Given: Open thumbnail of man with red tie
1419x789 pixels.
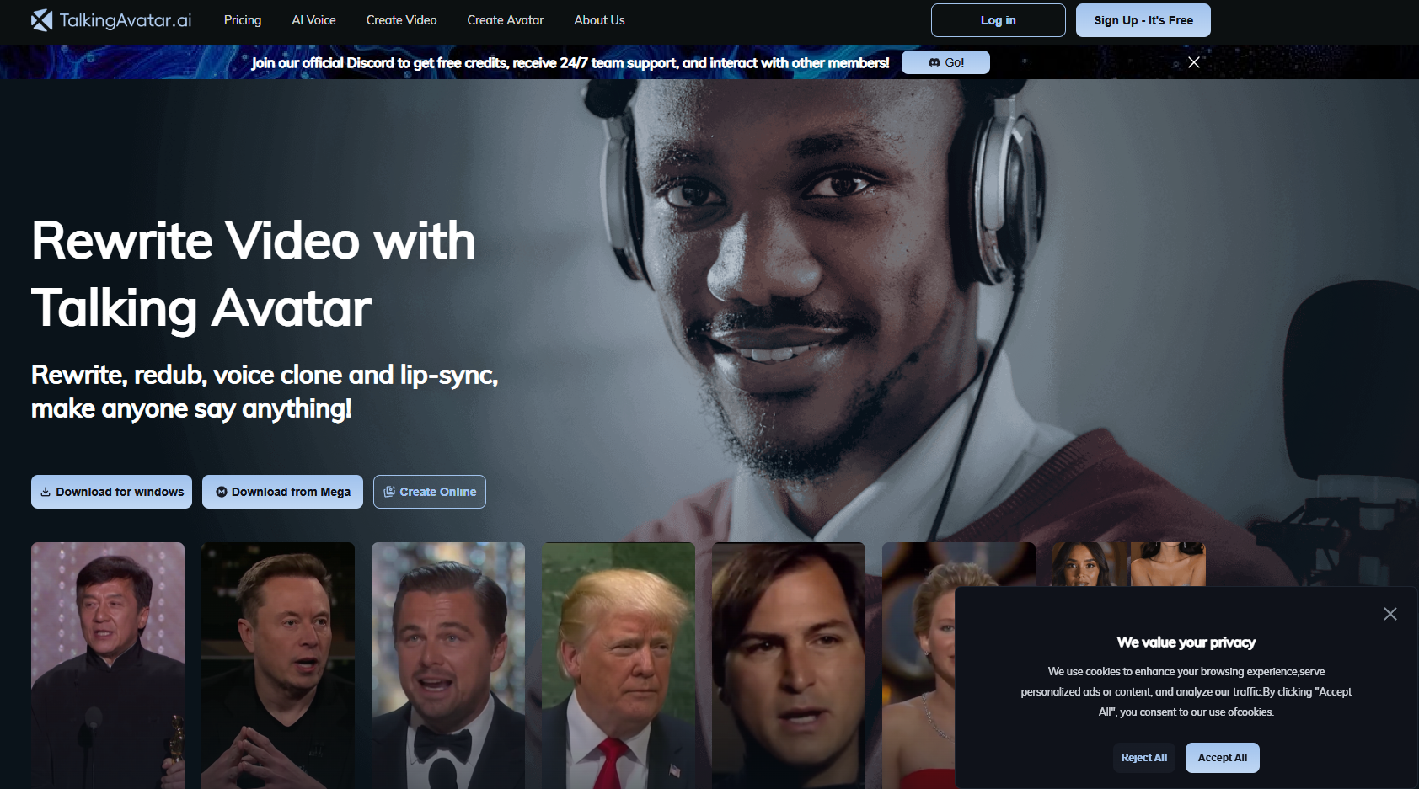Looking at the screenshot, I should coord(618,665).
